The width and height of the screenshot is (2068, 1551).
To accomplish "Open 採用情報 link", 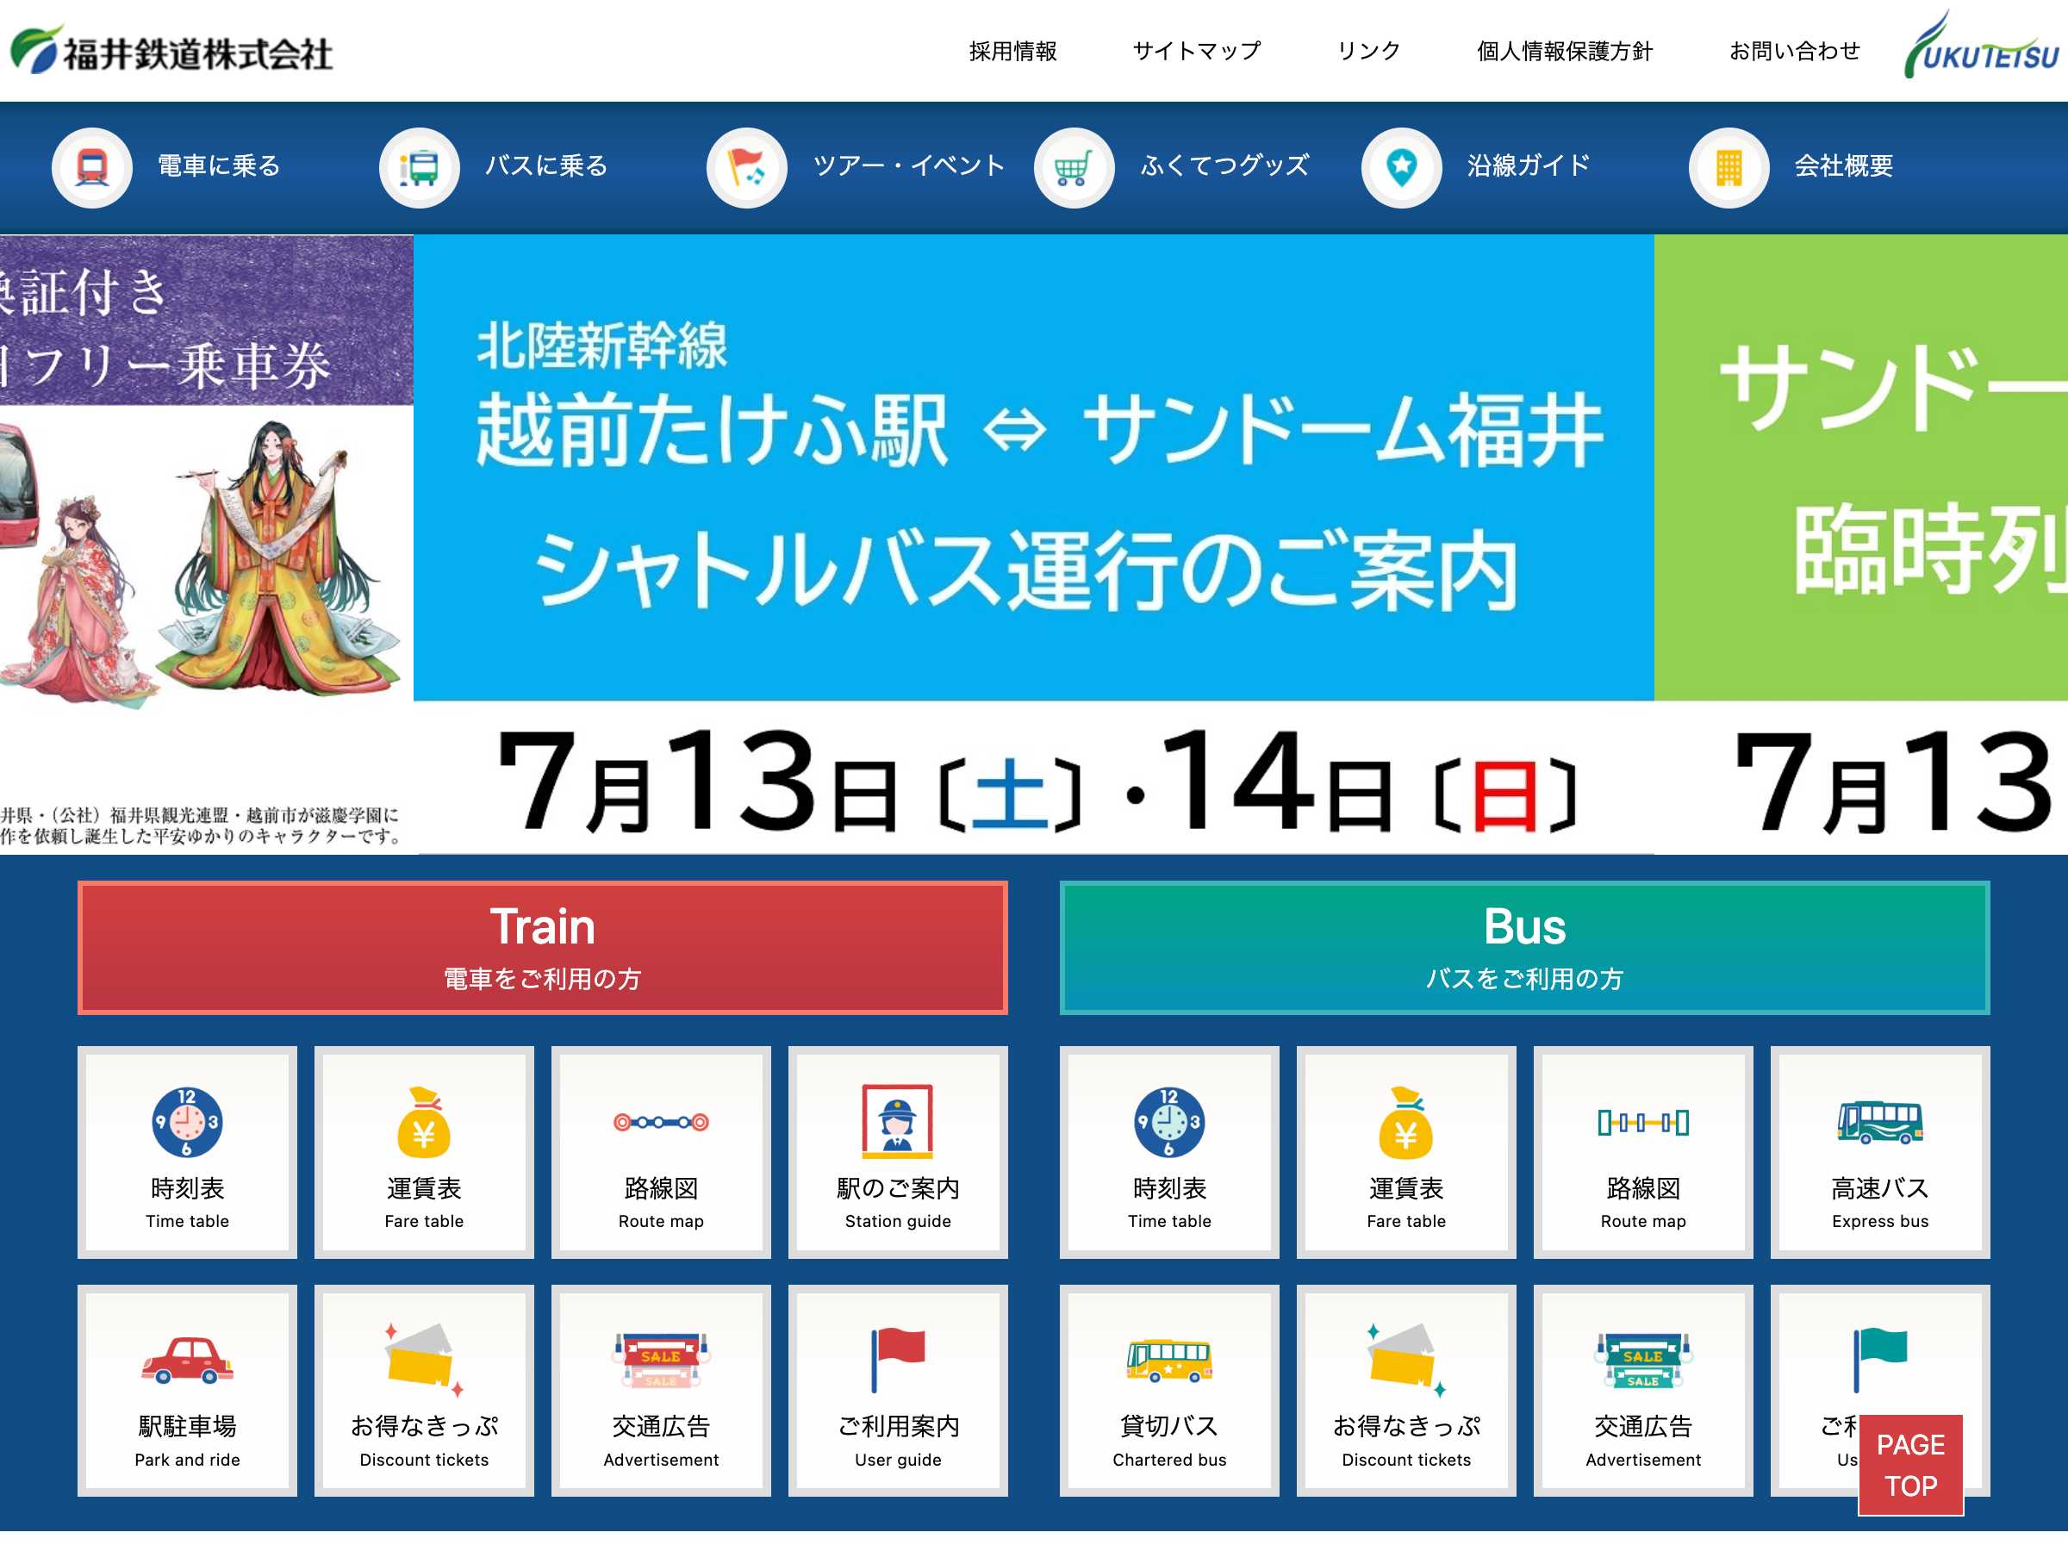I will coord(1012,51).
